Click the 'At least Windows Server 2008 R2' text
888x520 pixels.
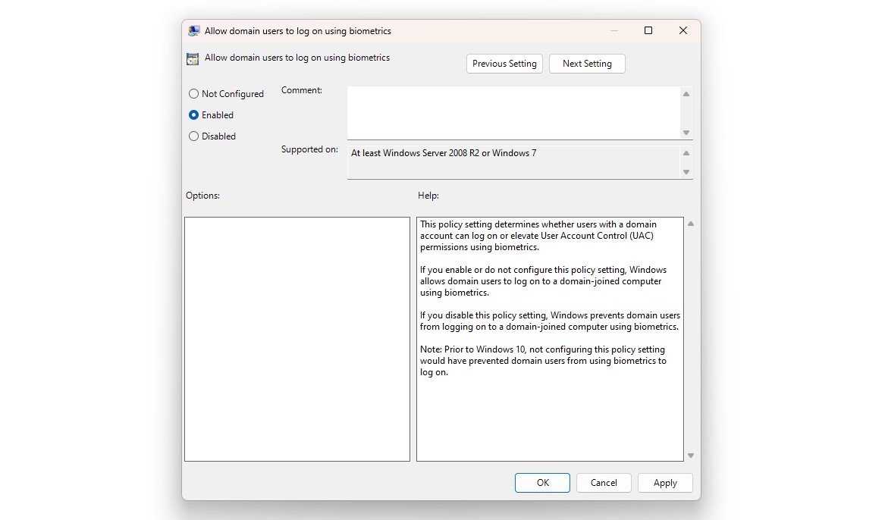444,153
